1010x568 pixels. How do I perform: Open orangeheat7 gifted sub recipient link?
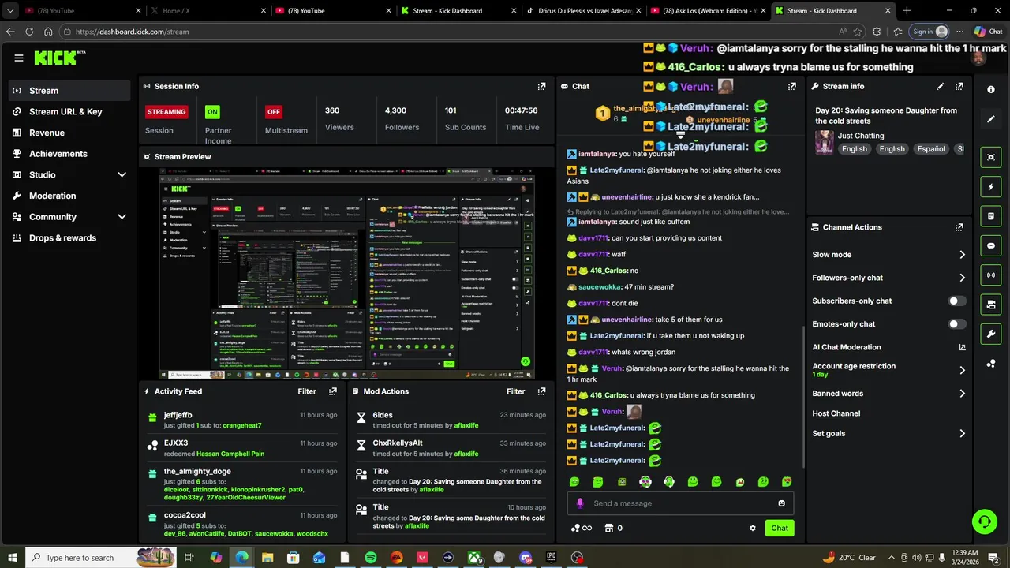pos(241,425)
